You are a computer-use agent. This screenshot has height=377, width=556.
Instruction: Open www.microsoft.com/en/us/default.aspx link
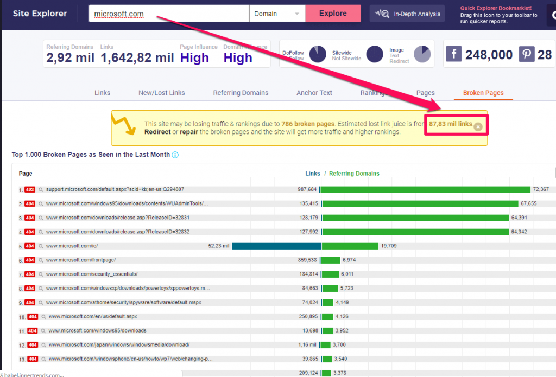(93, 316)
